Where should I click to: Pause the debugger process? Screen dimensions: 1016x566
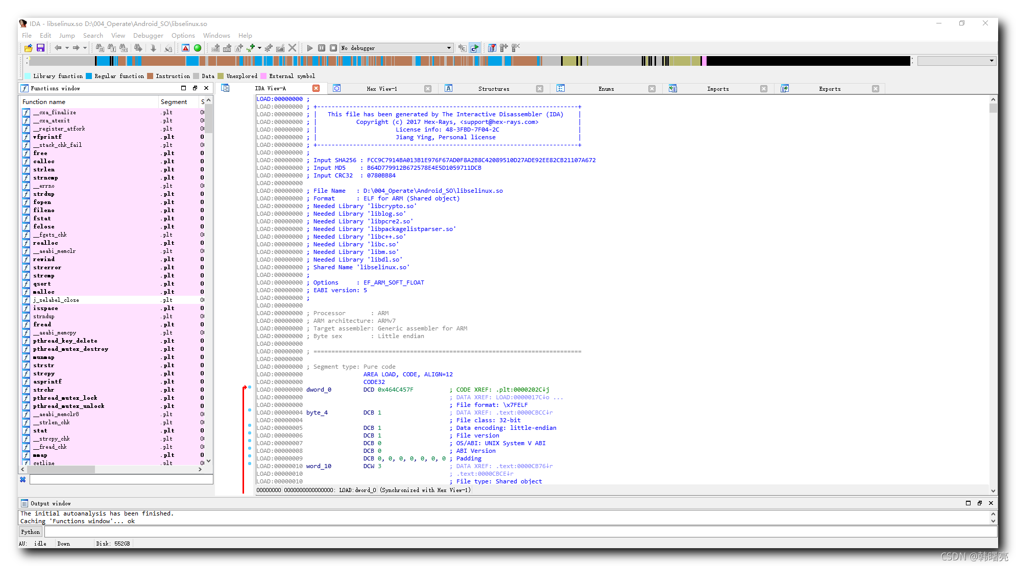click(x=322, y=48)
